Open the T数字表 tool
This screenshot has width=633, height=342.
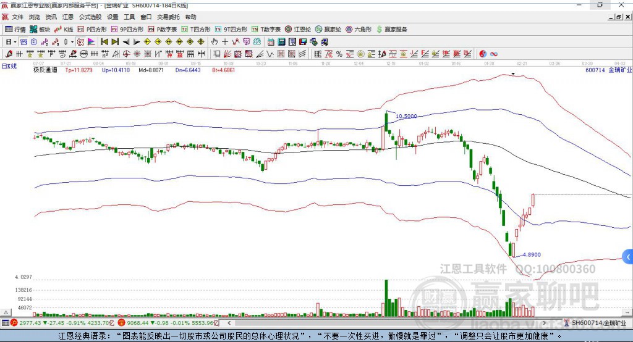click(266, 30)
